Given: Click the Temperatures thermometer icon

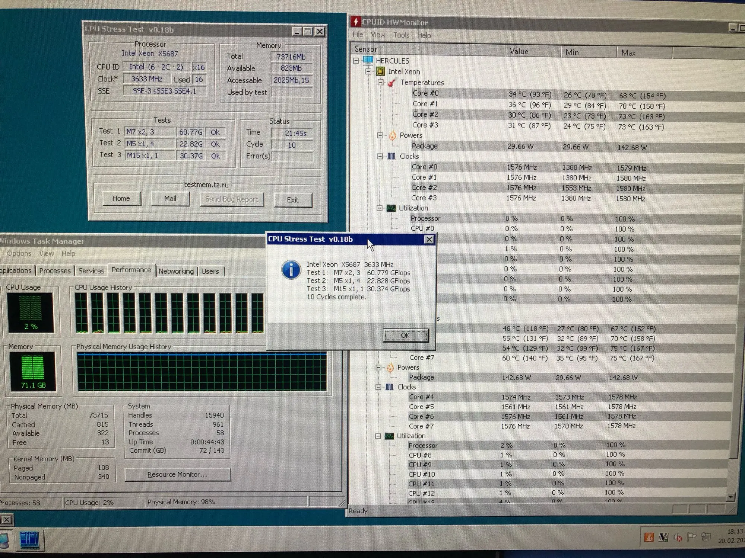Looking at the screenshot, I should 392,83.
